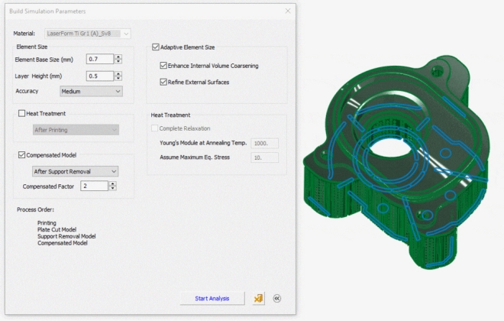Decrease Layer Height with down arrow

click(118, 78)
